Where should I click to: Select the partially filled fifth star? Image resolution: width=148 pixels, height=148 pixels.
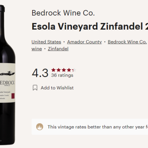74,70
